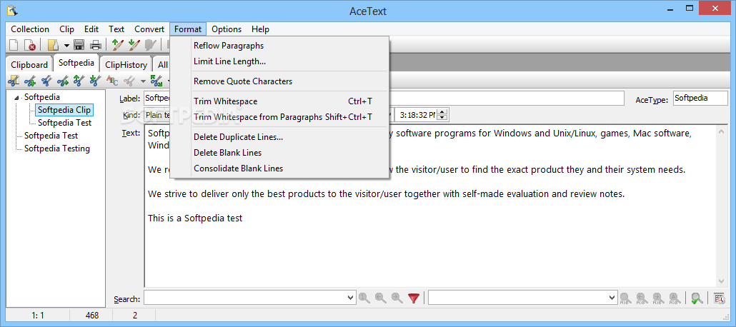
Task: Select Delete Blank Lines menu item
Action: click(280, 153)
